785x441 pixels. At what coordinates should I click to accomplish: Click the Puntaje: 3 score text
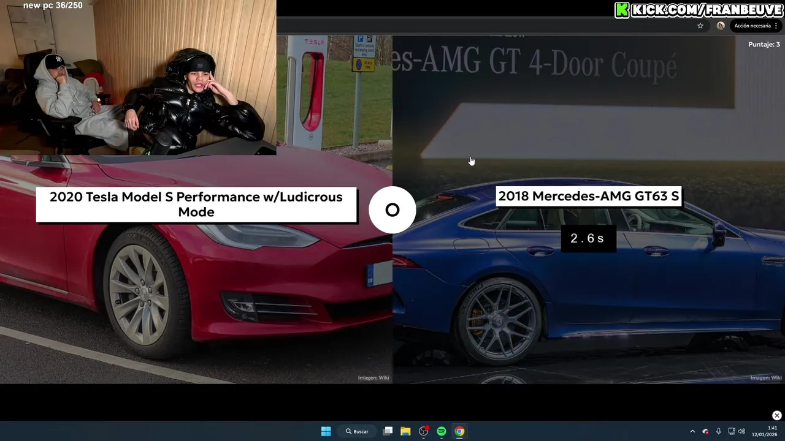764,45
